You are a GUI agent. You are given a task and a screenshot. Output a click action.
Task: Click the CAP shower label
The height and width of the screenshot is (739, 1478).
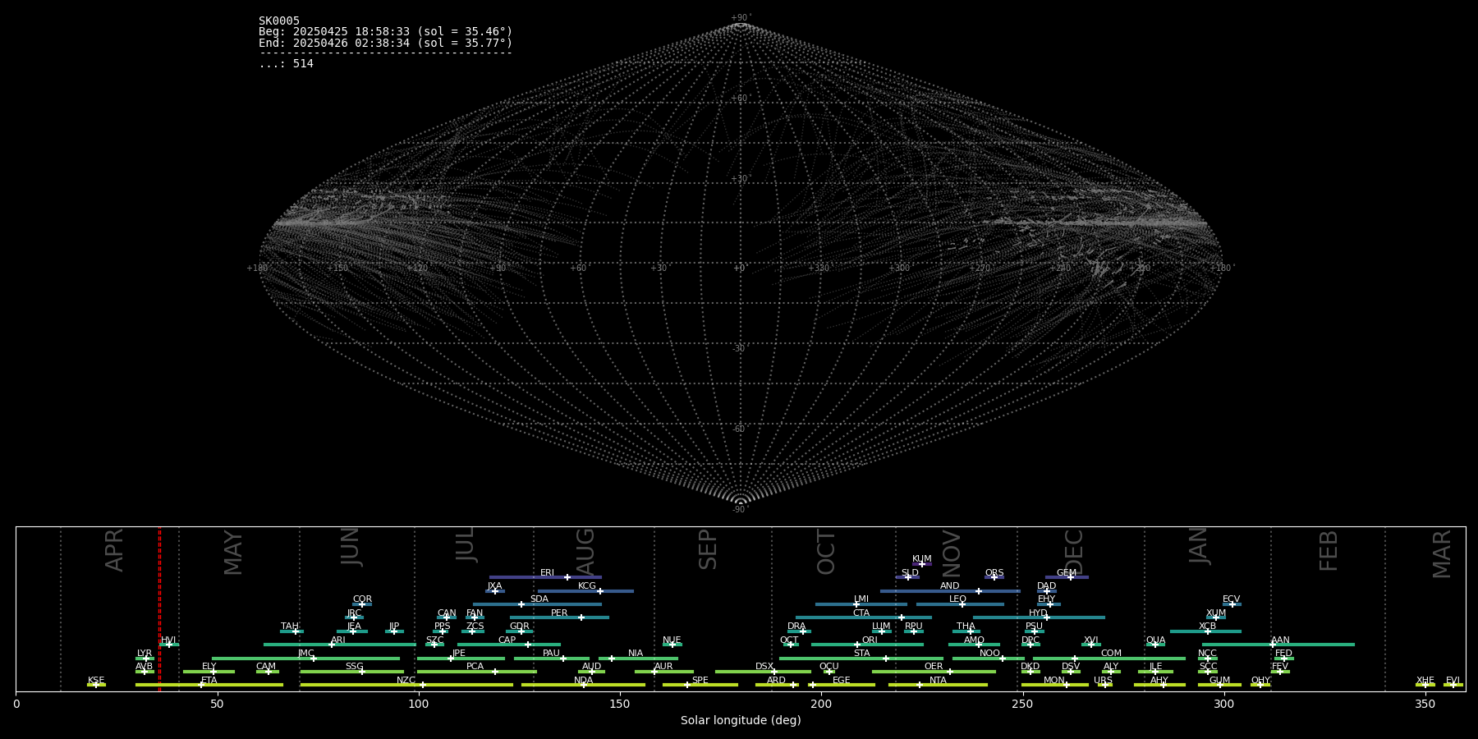(507, 640)
